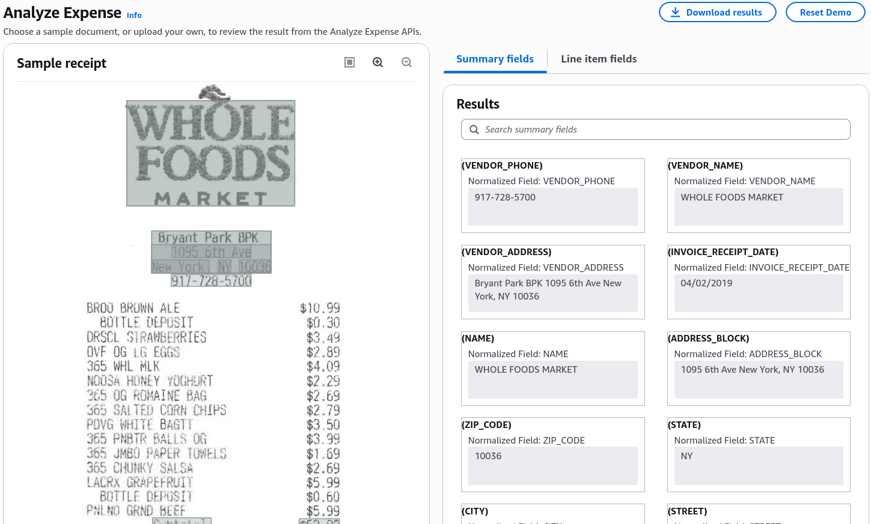Click the Sample receipt panel title
The width and height of the screenshot is (871, 524).
click(x=61, y=63)
